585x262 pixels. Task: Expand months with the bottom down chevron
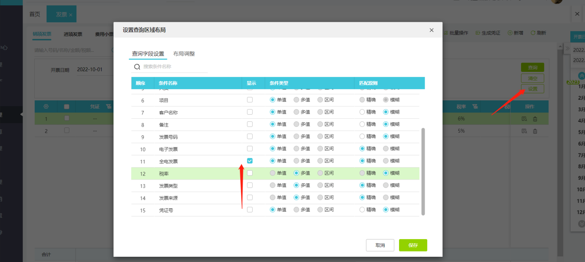(581, 224)
